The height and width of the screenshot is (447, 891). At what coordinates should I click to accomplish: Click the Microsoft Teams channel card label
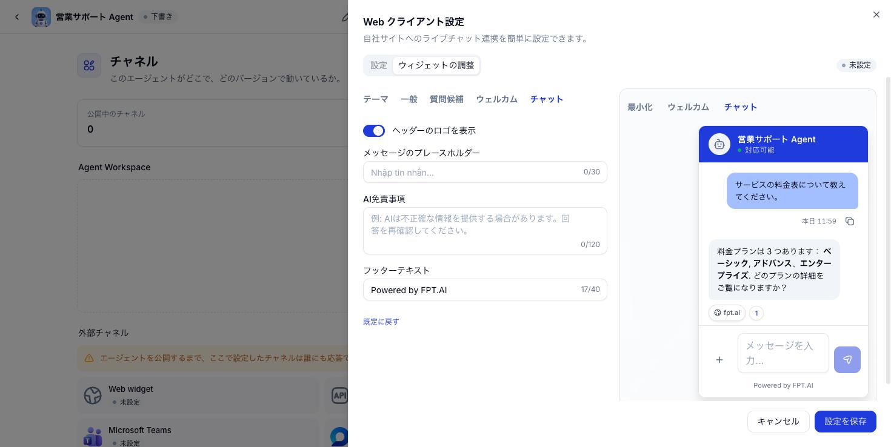(140, 430)
